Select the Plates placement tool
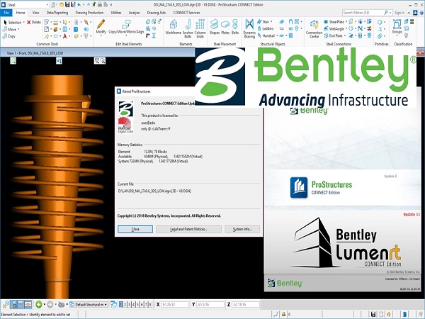Image resolution: width=425 pixels, height=319 pixels. tap(225, 27)
